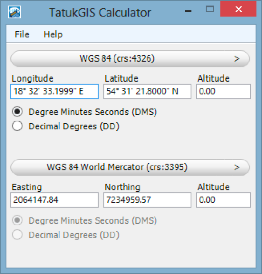Viewport: 262px width, 274px height.
Task: Click the Easting label
Action: pos(27,187)
